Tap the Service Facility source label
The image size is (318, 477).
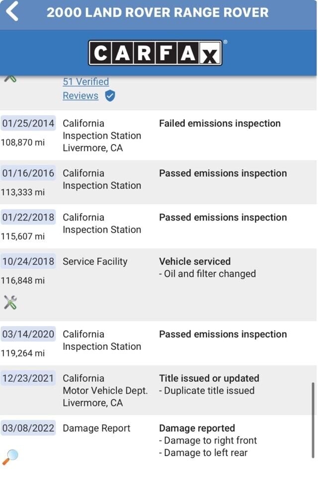(95, 262)
